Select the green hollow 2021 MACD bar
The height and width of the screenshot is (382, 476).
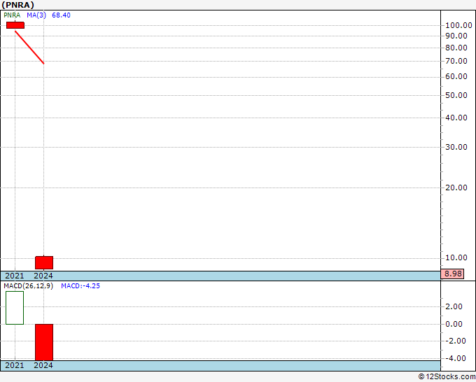coord(15,308)
